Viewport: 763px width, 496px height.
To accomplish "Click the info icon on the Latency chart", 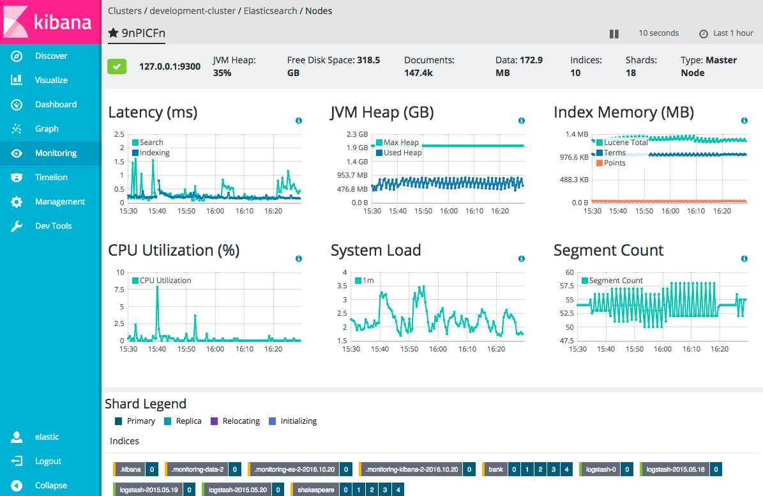I will click(298, 120).
